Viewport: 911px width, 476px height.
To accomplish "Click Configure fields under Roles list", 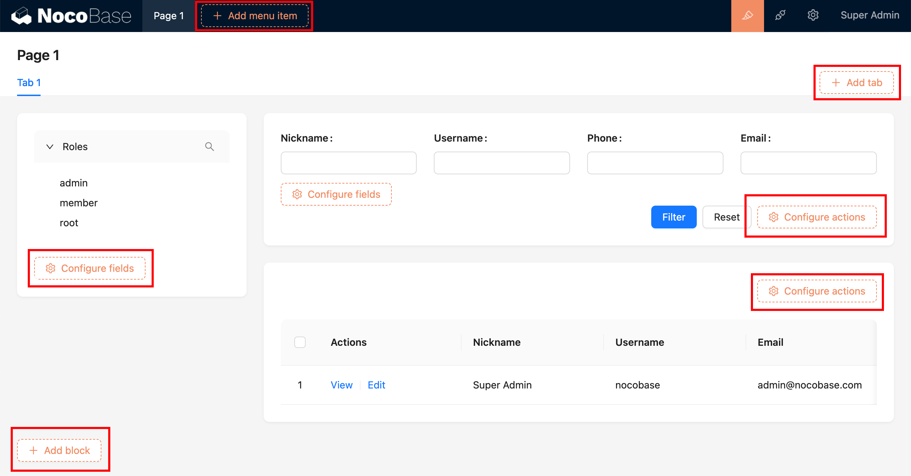I will click(90, 268).
